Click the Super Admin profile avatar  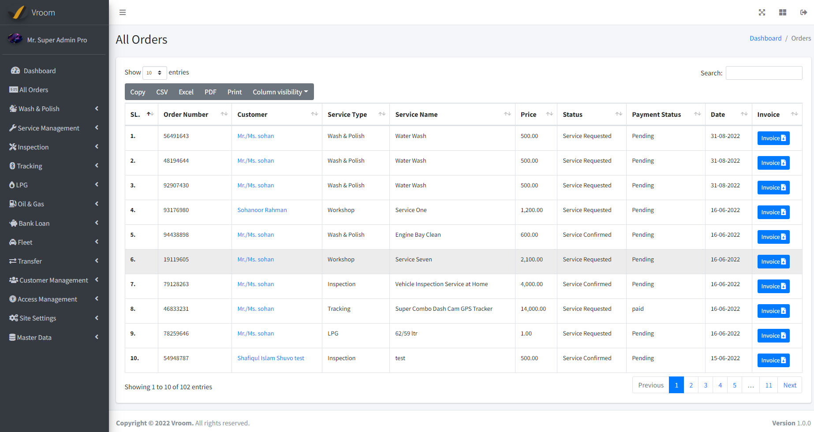tap(15, 39)
